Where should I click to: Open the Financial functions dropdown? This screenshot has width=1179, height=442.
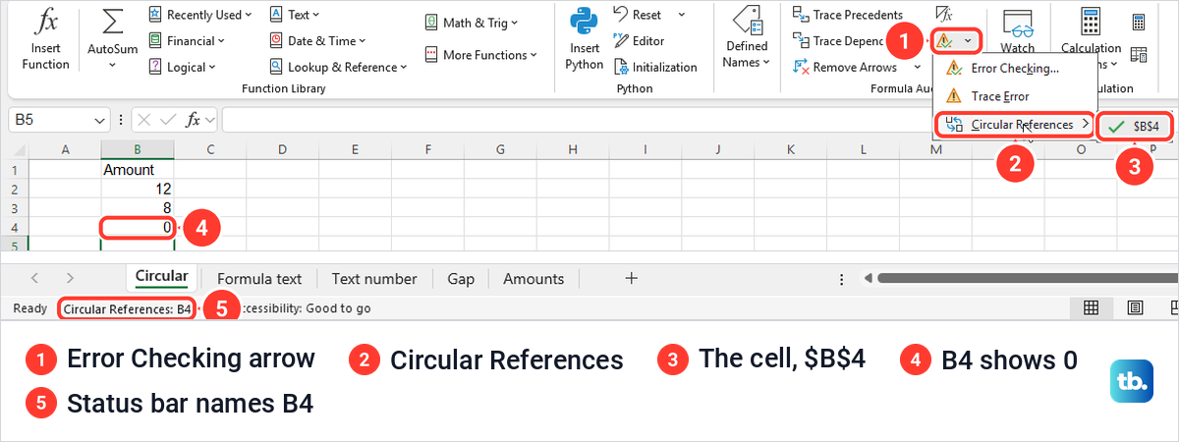[x=187, y=41]
